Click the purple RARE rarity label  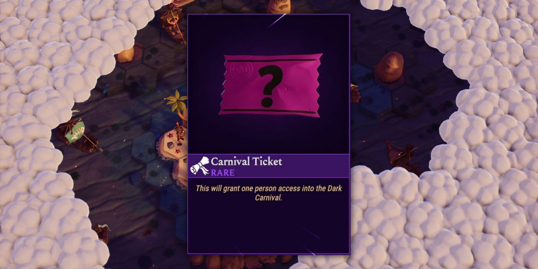pos(223,172)
